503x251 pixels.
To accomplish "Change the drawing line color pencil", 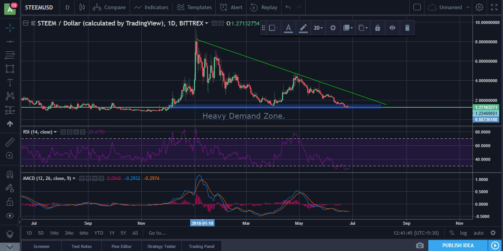I will (303, 28).
